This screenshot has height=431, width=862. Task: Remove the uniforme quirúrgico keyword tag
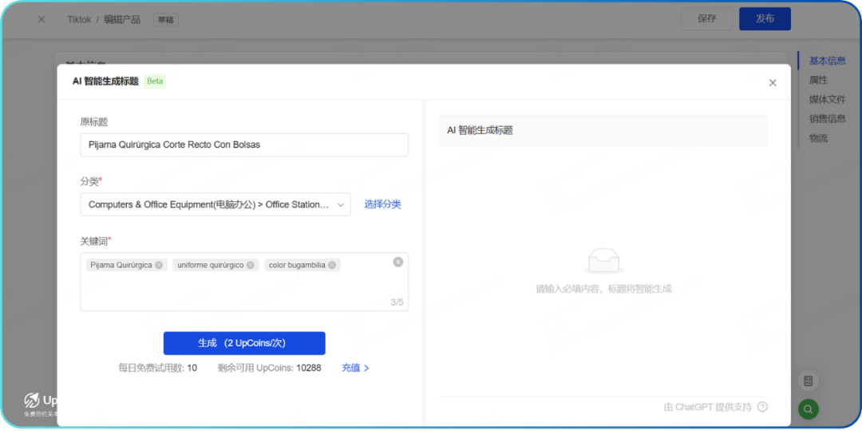[x=251, y=265]
